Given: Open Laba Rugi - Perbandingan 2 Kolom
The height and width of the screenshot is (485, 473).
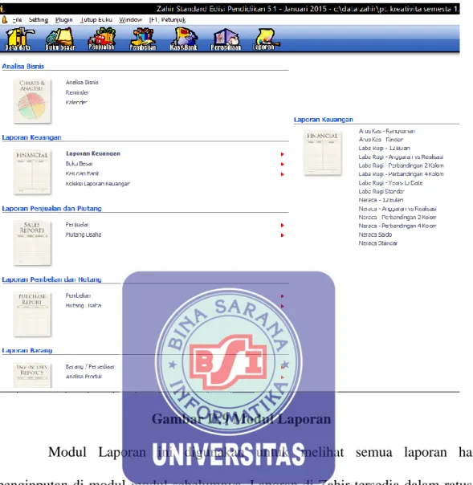Looking at the screenshot, I should (402, 165).
